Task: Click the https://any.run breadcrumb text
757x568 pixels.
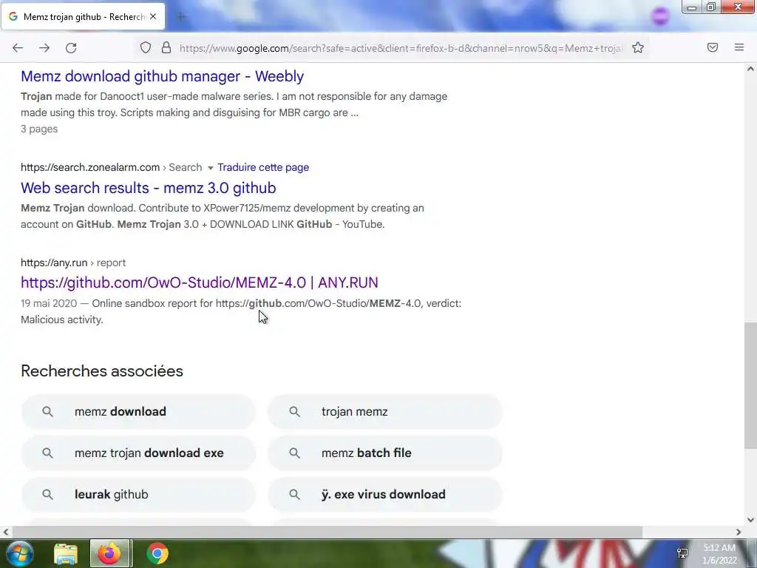Action: click(54, 263)
